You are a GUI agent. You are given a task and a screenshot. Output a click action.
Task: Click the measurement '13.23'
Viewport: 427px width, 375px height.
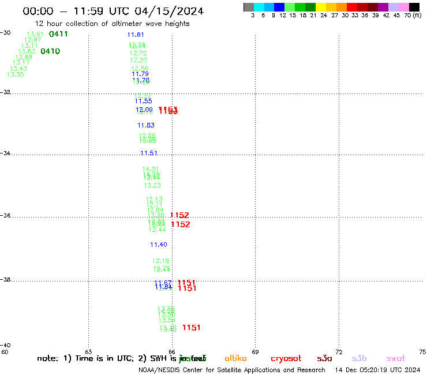152,185
